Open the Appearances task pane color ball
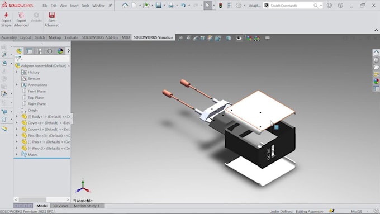This screenshot has height=214, width=380. pyautogui.click(x=376, y=81)
